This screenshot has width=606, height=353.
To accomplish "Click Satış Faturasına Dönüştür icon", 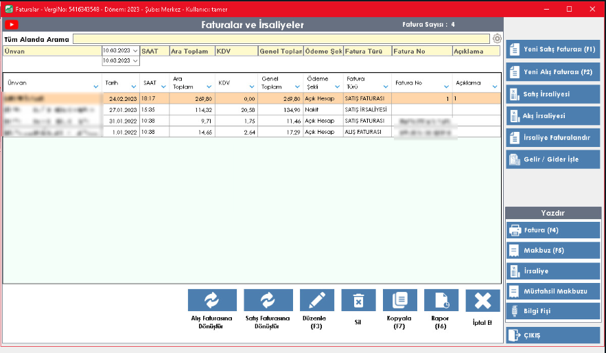I will tap(268, 300).
